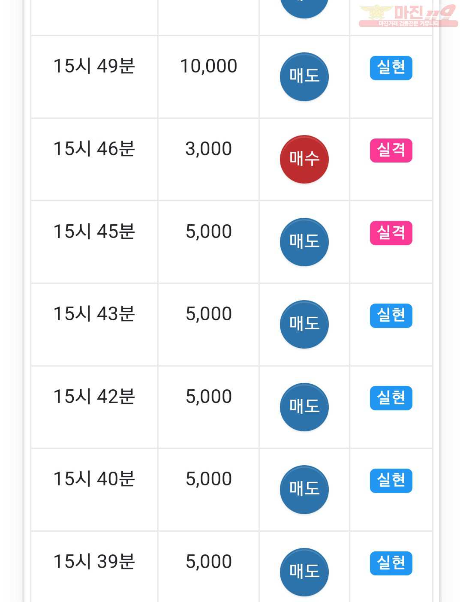Click the 15시 49분 time cell
463x602 pixels.
click(x=94, y=77)
